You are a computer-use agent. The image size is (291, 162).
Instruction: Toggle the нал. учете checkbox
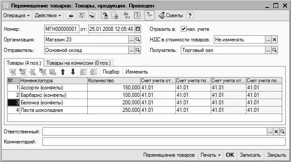[x=183, y=29]
